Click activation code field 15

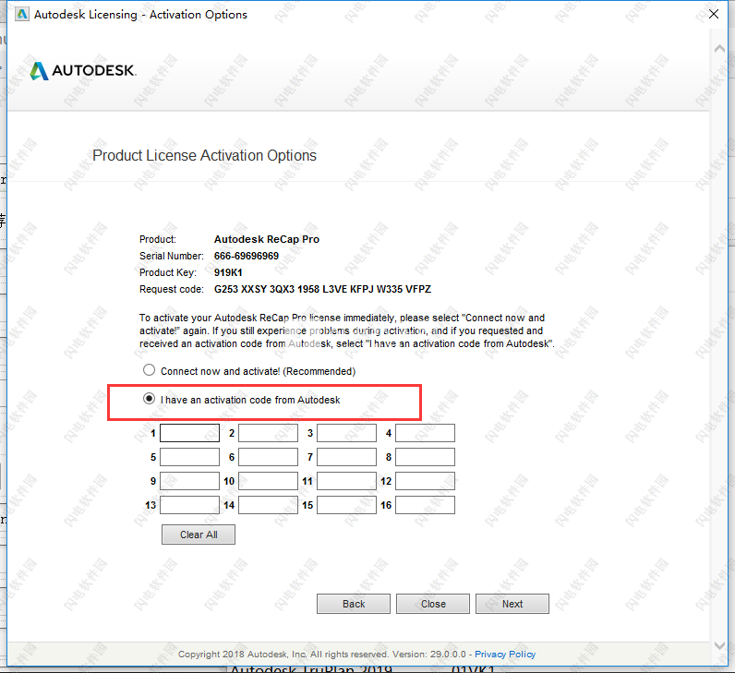click(346, 505)
